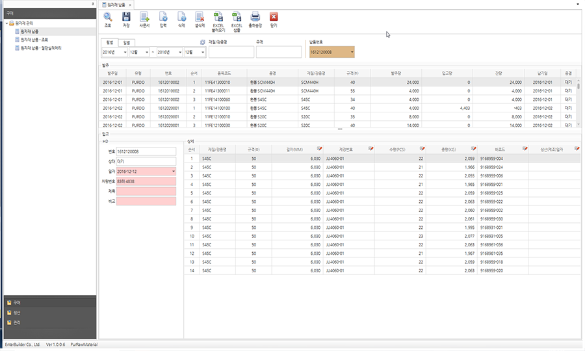Click the 출하송장 printer icon

(x=255, y=17)
